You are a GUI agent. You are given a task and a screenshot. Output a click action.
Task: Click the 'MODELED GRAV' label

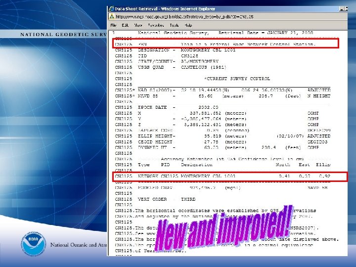tap(155, 187)
